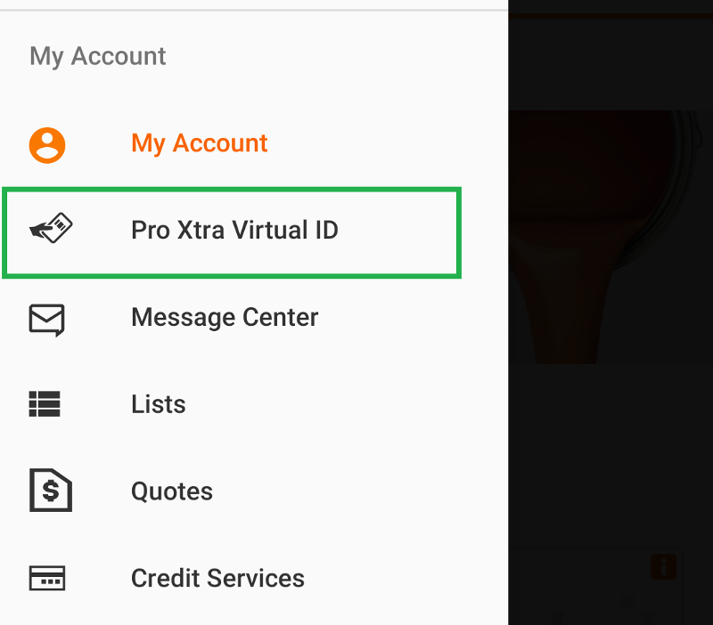
Task: Click the dark header strip above the banner
Action: [x=611, y=62]
